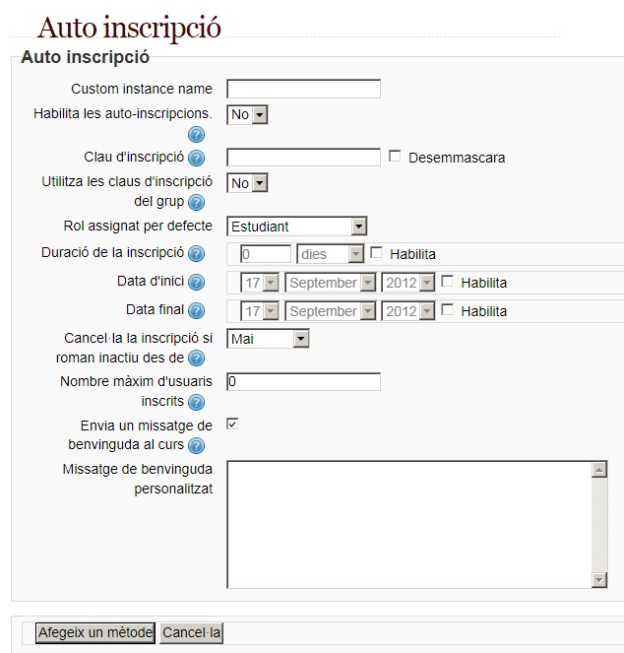
Task: Enable Habilita checkbox for Data final
Action: click(x=447, y=310)
